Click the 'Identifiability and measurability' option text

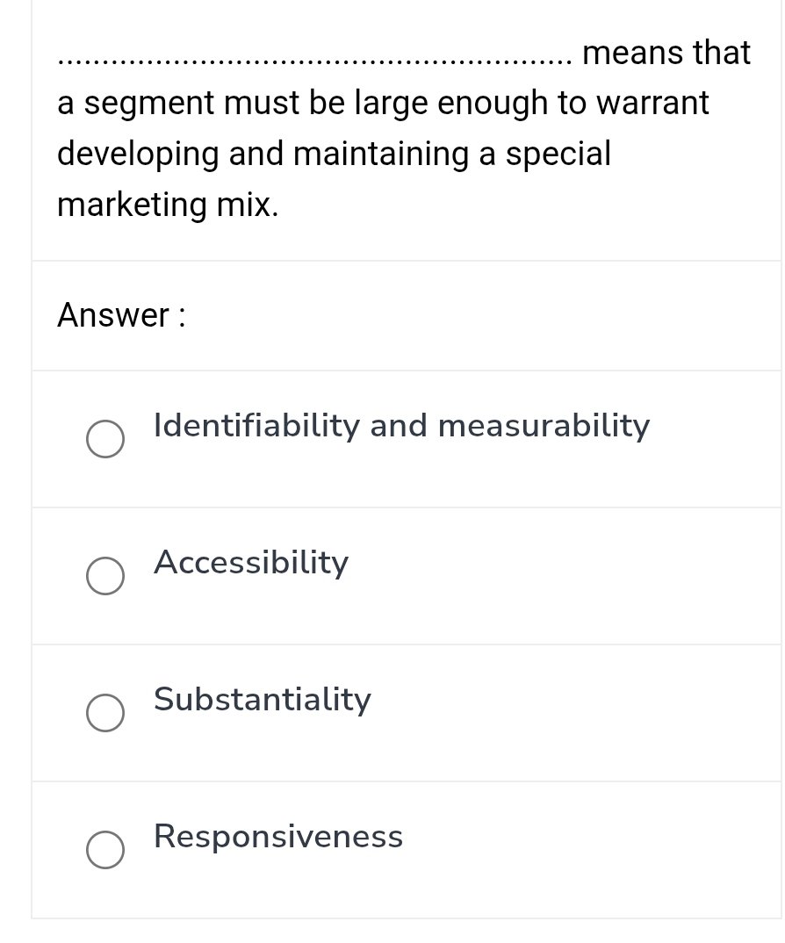tap(401, 426)
